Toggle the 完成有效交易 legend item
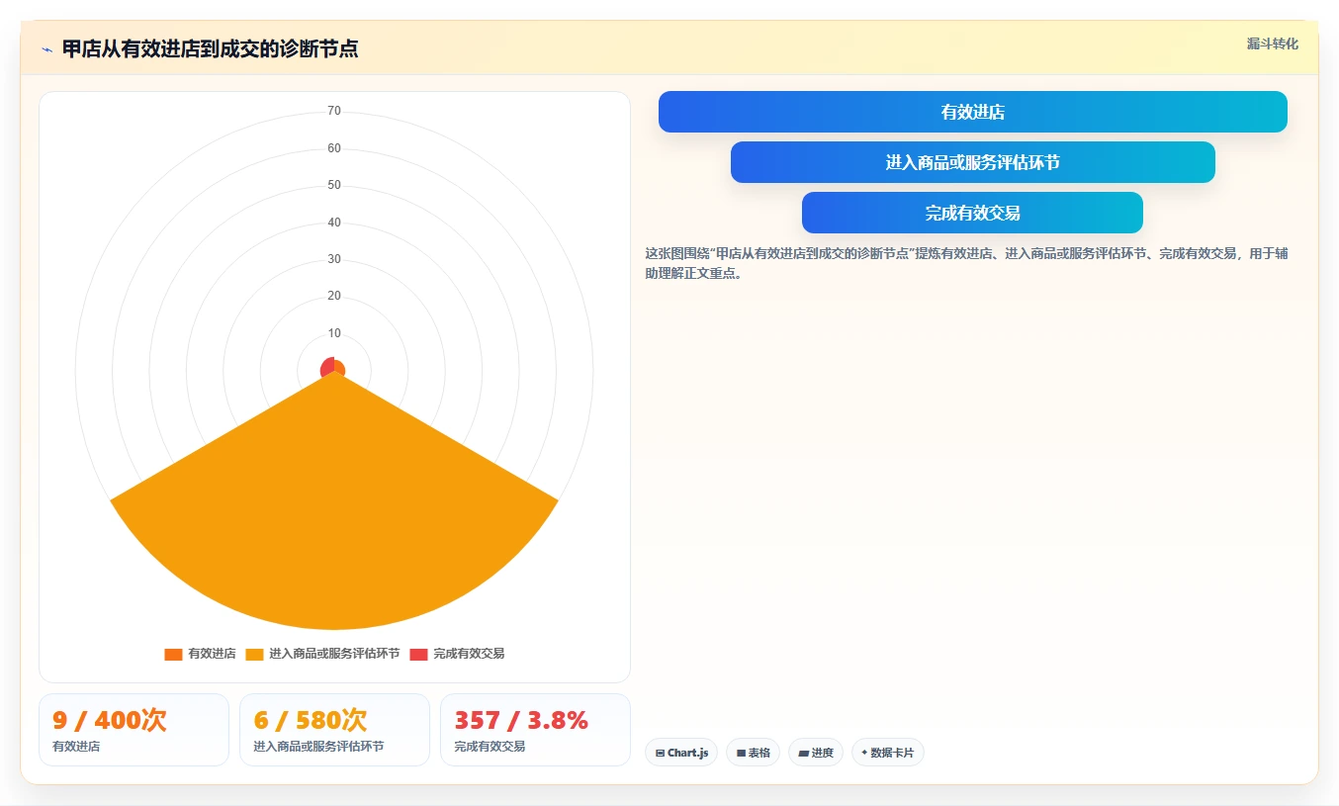 (x=457, y=654)
